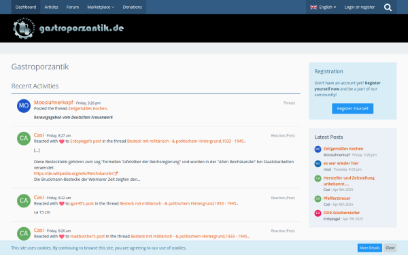Image resolution: width=408 pixels, height=255 pixels.
Task: Open the Pfefferstreuer post
Action: pyautogui.click(x=337, y=199)
